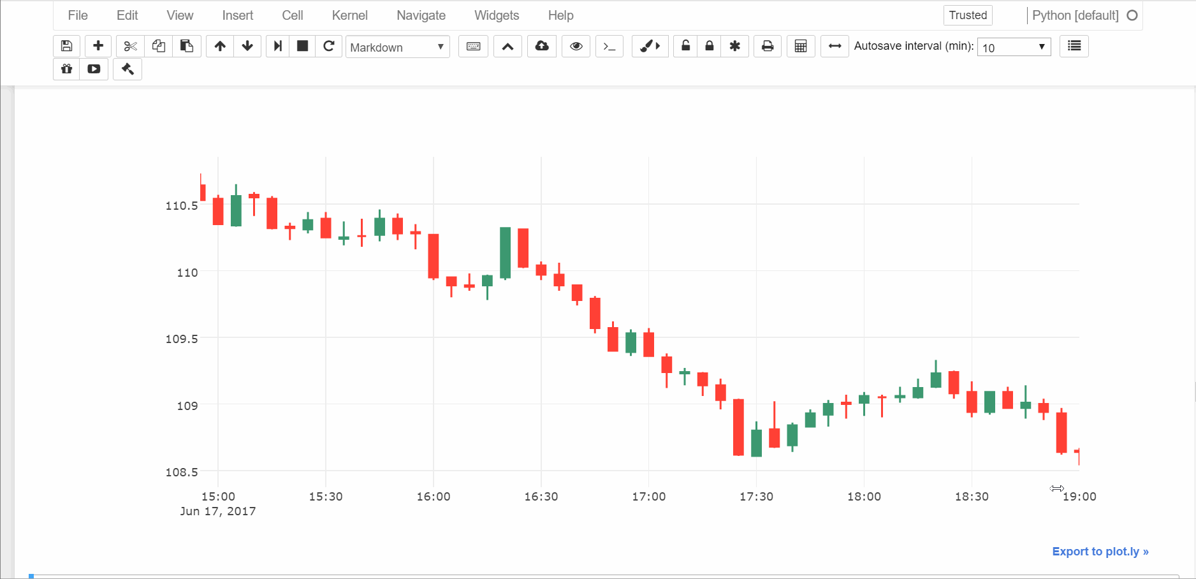Open the Kernel menu
The image size is (1196, 579).
tap(350, 15)
